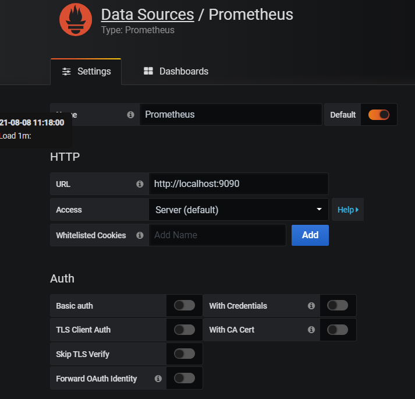Open the Access Server (default) dropdown
The image size is (415, 399).
click(x=239, y=210)
